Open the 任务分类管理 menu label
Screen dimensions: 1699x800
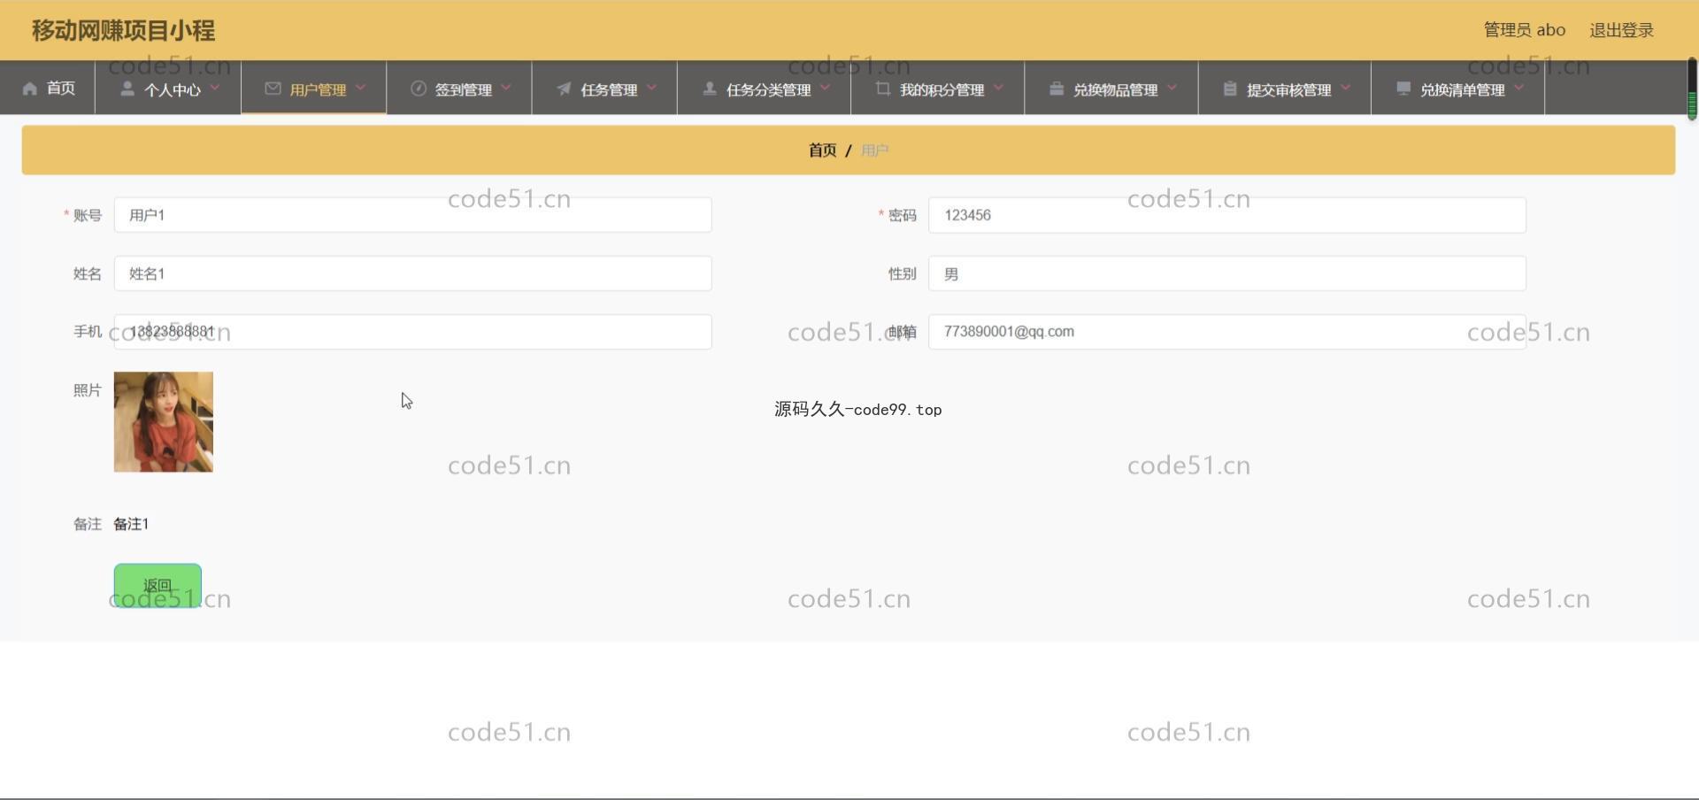click(769, 90)
